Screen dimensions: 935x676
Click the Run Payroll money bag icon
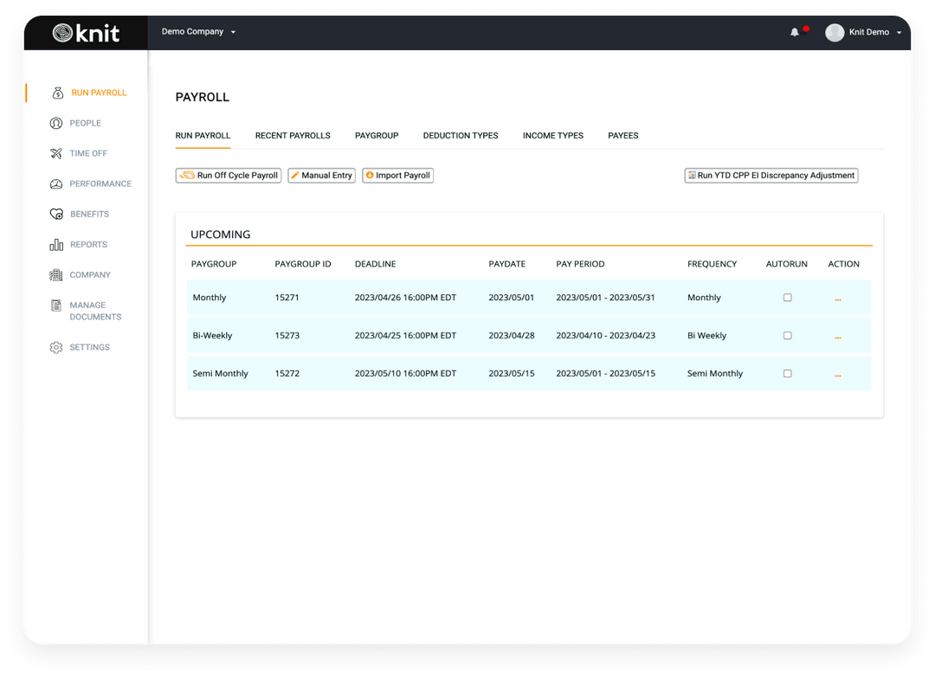tap(58, 93)
